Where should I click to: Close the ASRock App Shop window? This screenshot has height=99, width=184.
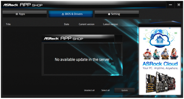point(179,5)
